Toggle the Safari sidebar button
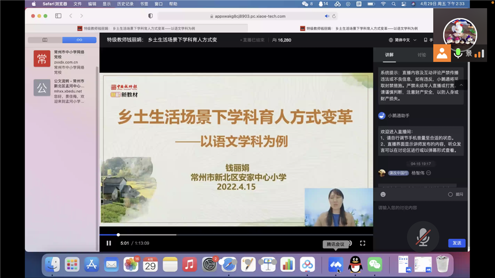495x278 pixels. 58,16
